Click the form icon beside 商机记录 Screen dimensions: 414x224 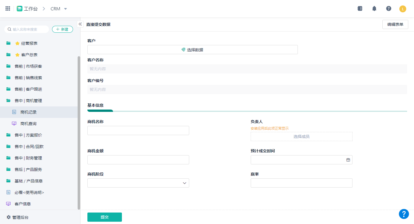14,112
